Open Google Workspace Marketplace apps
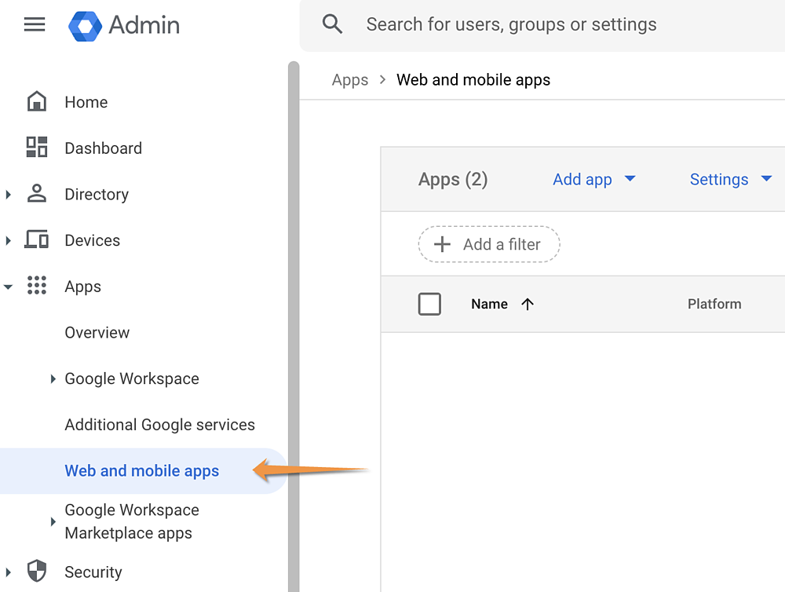Screen dimensions: 785x592 click(132, 521)
